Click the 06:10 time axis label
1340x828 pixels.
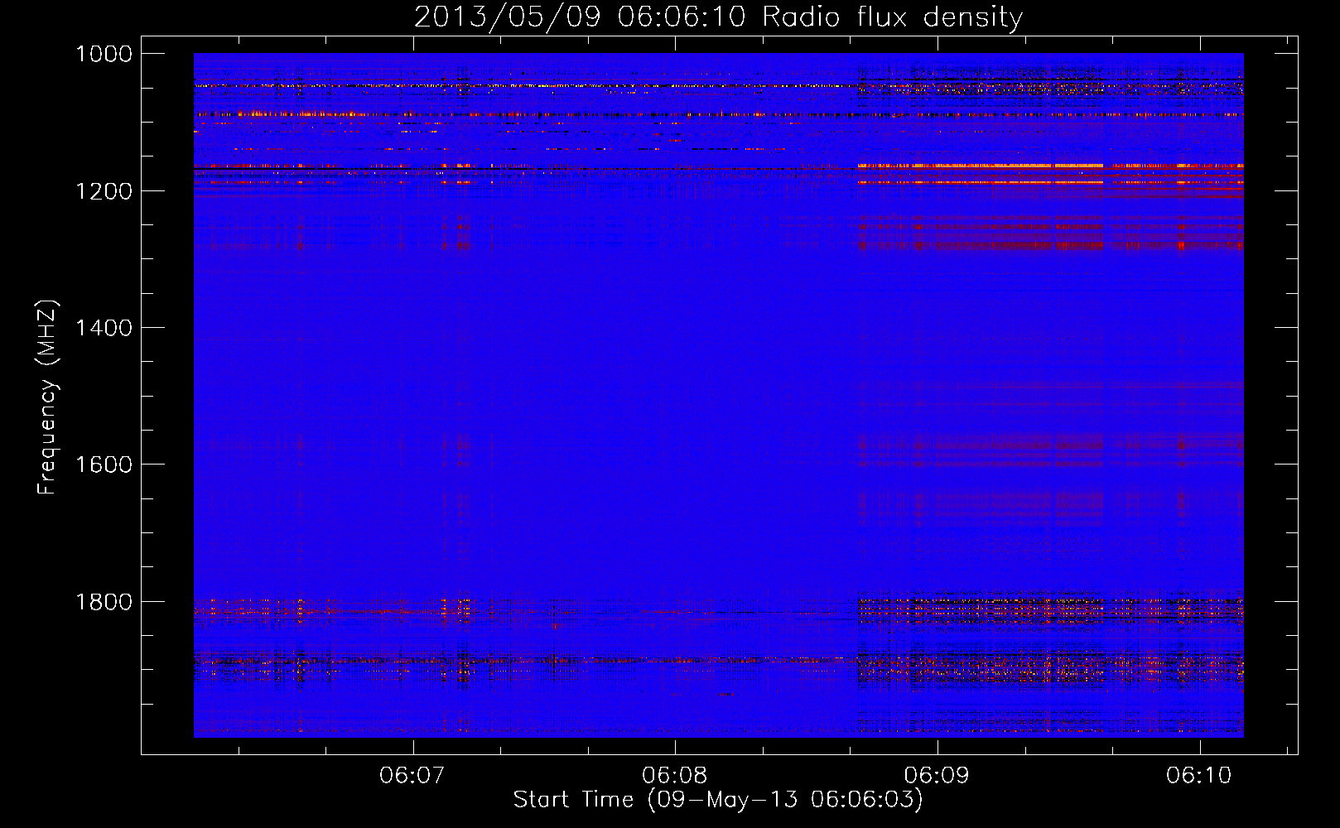click(x=1200, y=776)
